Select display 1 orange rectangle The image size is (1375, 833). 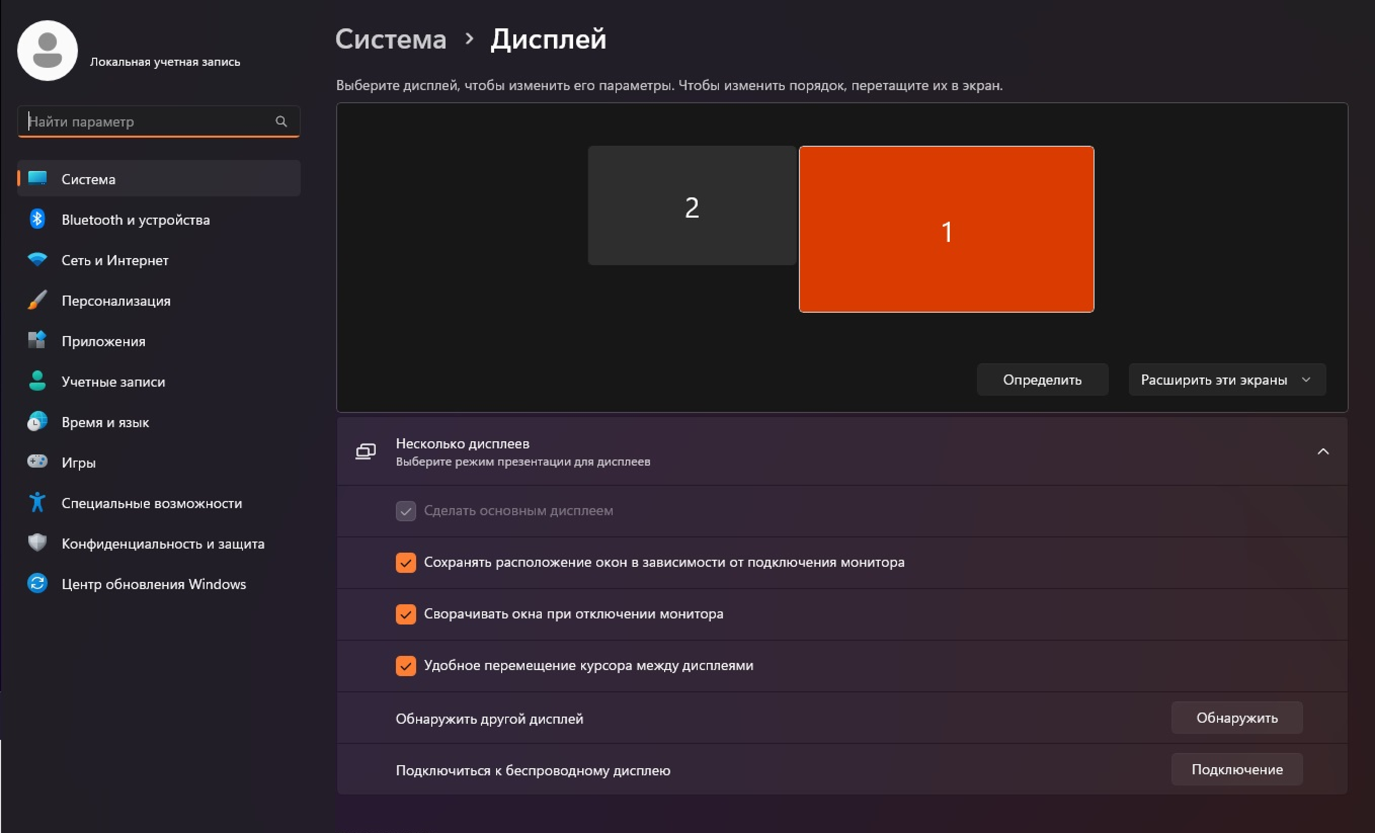point(946,229)
